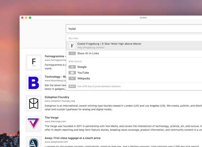The image size is (202, 147).
Task: Open the Formagramma F thumbnail
Action: tap(34, 62)
